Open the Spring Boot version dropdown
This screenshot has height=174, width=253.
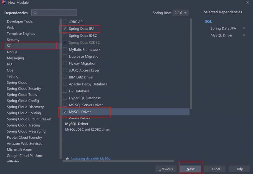tap(181, 13)
